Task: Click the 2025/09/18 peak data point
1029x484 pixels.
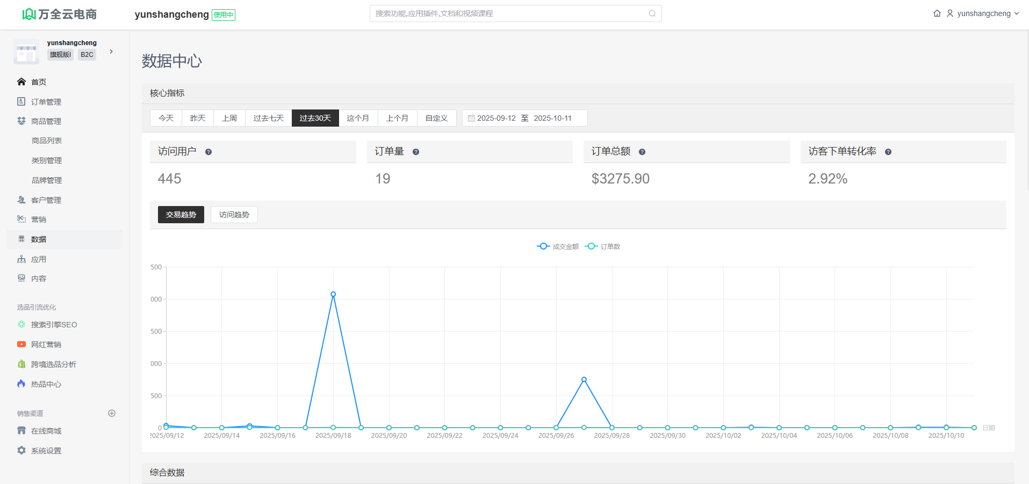Action: click(x=333, y=294)
